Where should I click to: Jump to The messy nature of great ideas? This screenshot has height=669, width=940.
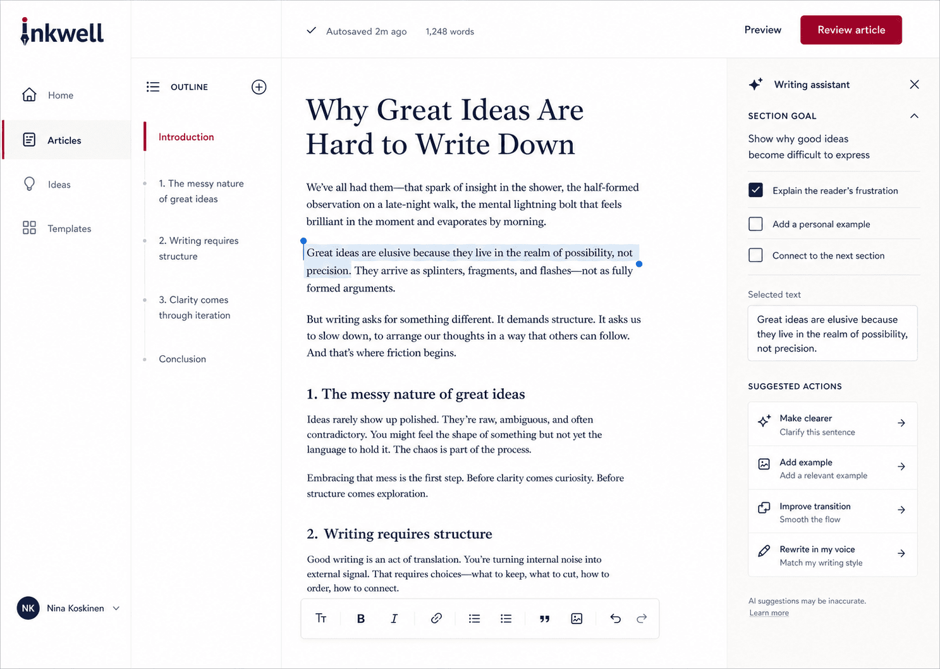[x=201, y=191]
